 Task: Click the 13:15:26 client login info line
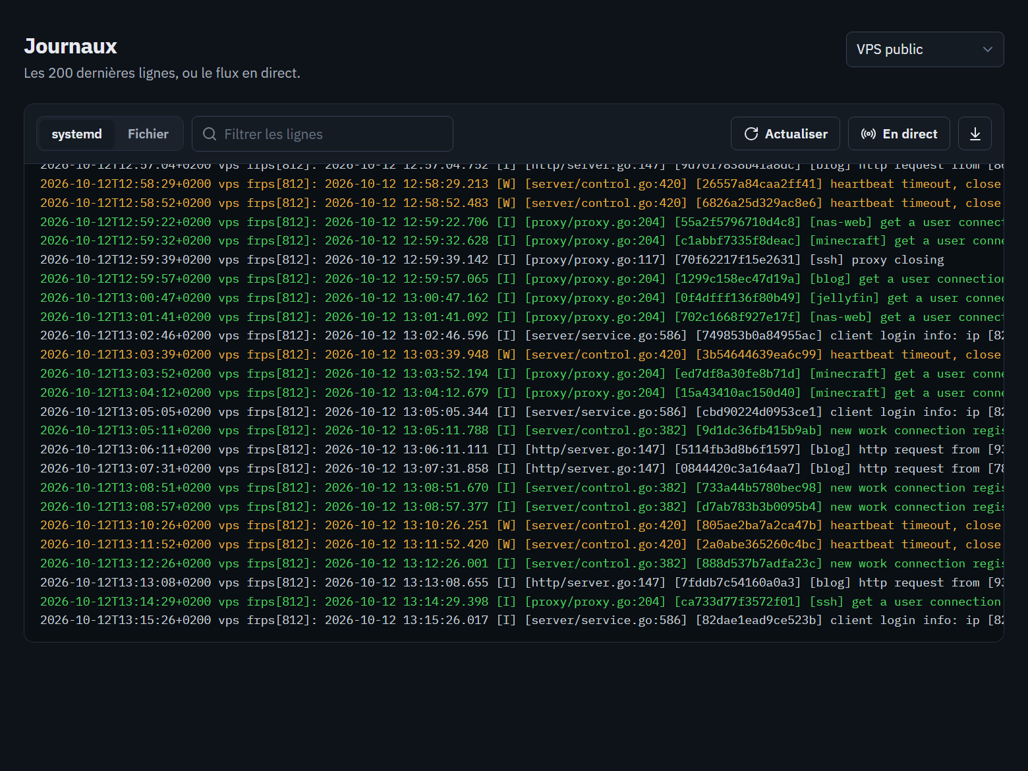tap(521, 620)
